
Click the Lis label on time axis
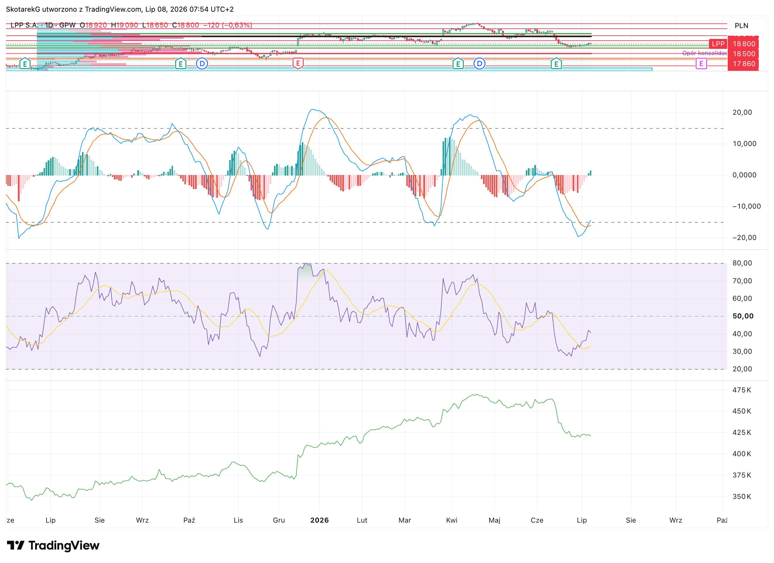pyautogui.click(x=238, y=520)
